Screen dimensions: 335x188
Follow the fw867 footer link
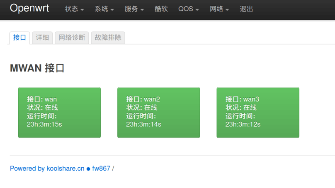point(101,169)
